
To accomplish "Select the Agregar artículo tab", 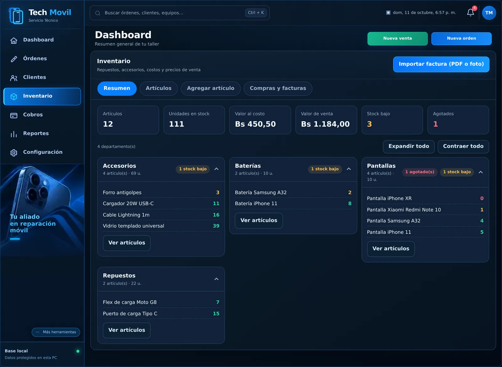I will pos(211,88).
